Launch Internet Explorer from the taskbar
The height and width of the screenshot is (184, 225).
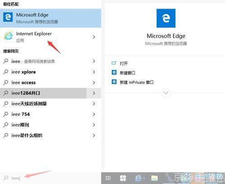pyautogui.click(x=139, y=178)
